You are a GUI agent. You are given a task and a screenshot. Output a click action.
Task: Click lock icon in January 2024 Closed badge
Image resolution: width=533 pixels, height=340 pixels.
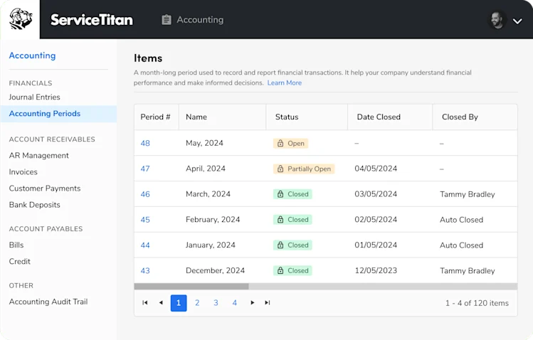pos(280,245)
